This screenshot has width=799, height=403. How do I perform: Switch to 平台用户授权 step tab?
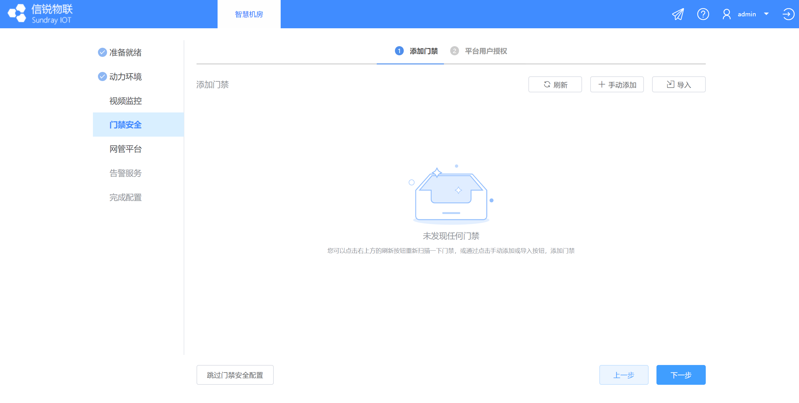click(486, 51)
